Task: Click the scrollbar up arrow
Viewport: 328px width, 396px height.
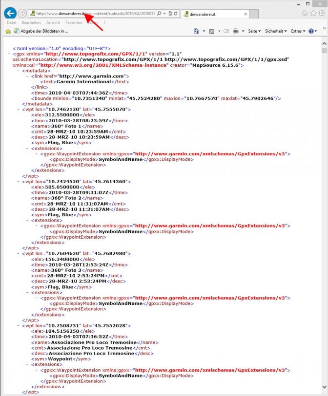Action: pos(324,43)
